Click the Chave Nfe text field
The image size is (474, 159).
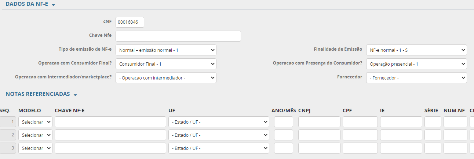178,36
